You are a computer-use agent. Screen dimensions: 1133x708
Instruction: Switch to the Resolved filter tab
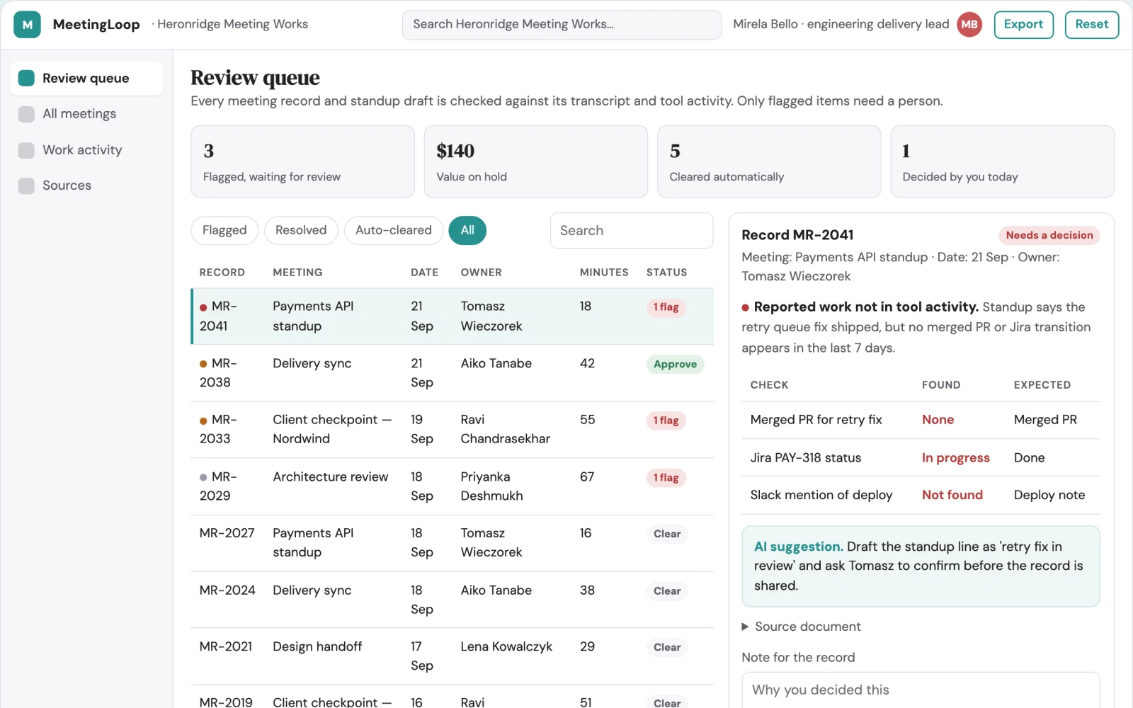click(x=301, y=230)
